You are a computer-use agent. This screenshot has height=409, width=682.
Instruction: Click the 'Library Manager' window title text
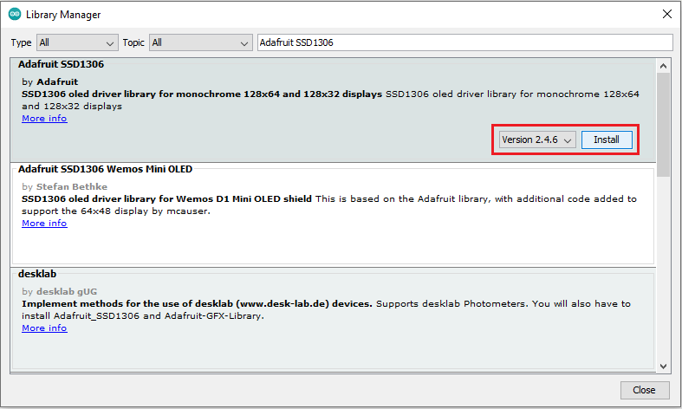(63, 15)
